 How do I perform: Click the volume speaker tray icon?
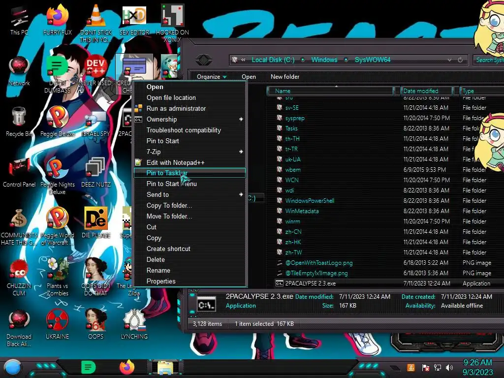[x=449, y=367]
